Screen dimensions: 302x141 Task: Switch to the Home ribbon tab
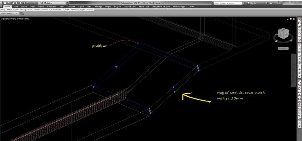[7, 6]
